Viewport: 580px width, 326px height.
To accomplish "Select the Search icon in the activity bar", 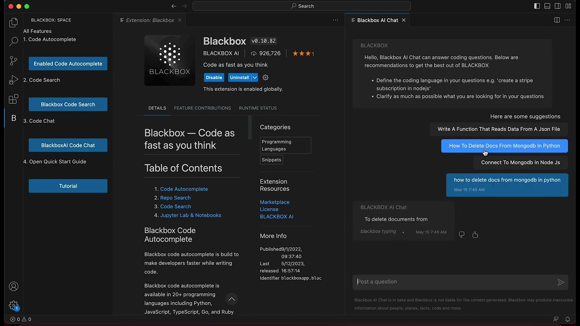I will [13, 41].
